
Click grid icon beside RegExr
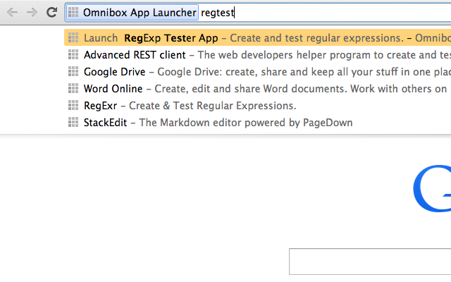tap(73, 105)
